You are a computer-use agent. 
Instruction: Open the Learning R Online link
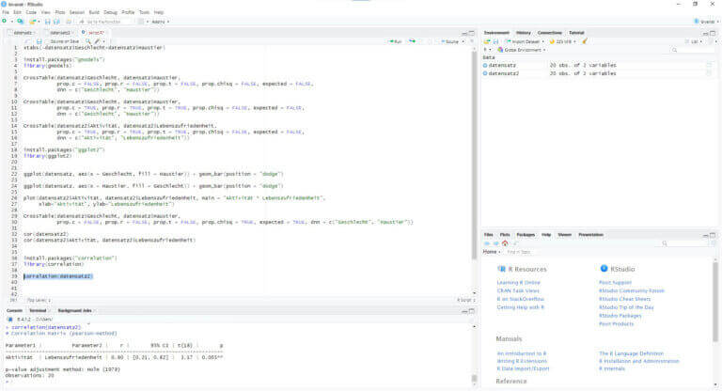519,283
